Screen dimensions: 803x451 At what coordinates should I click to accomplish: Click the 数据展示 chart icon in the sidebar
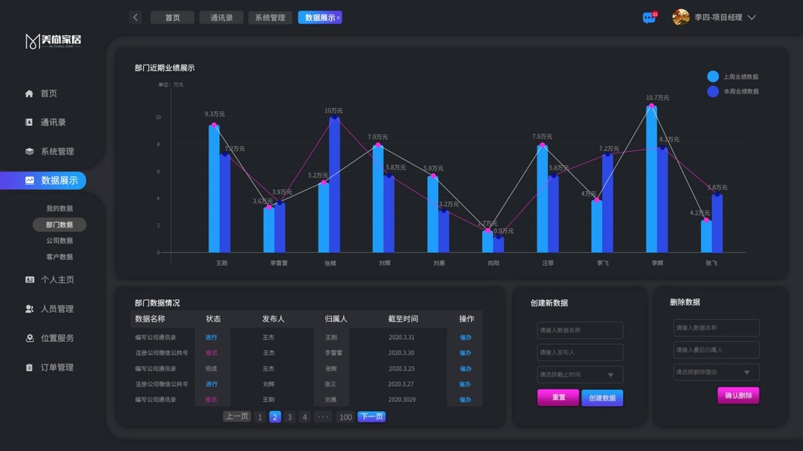tap(29, 180)
